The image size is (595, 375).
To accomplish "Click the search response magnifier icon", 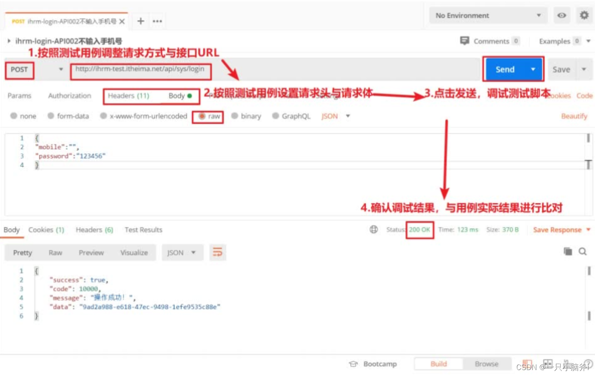I will click(583, 252).
